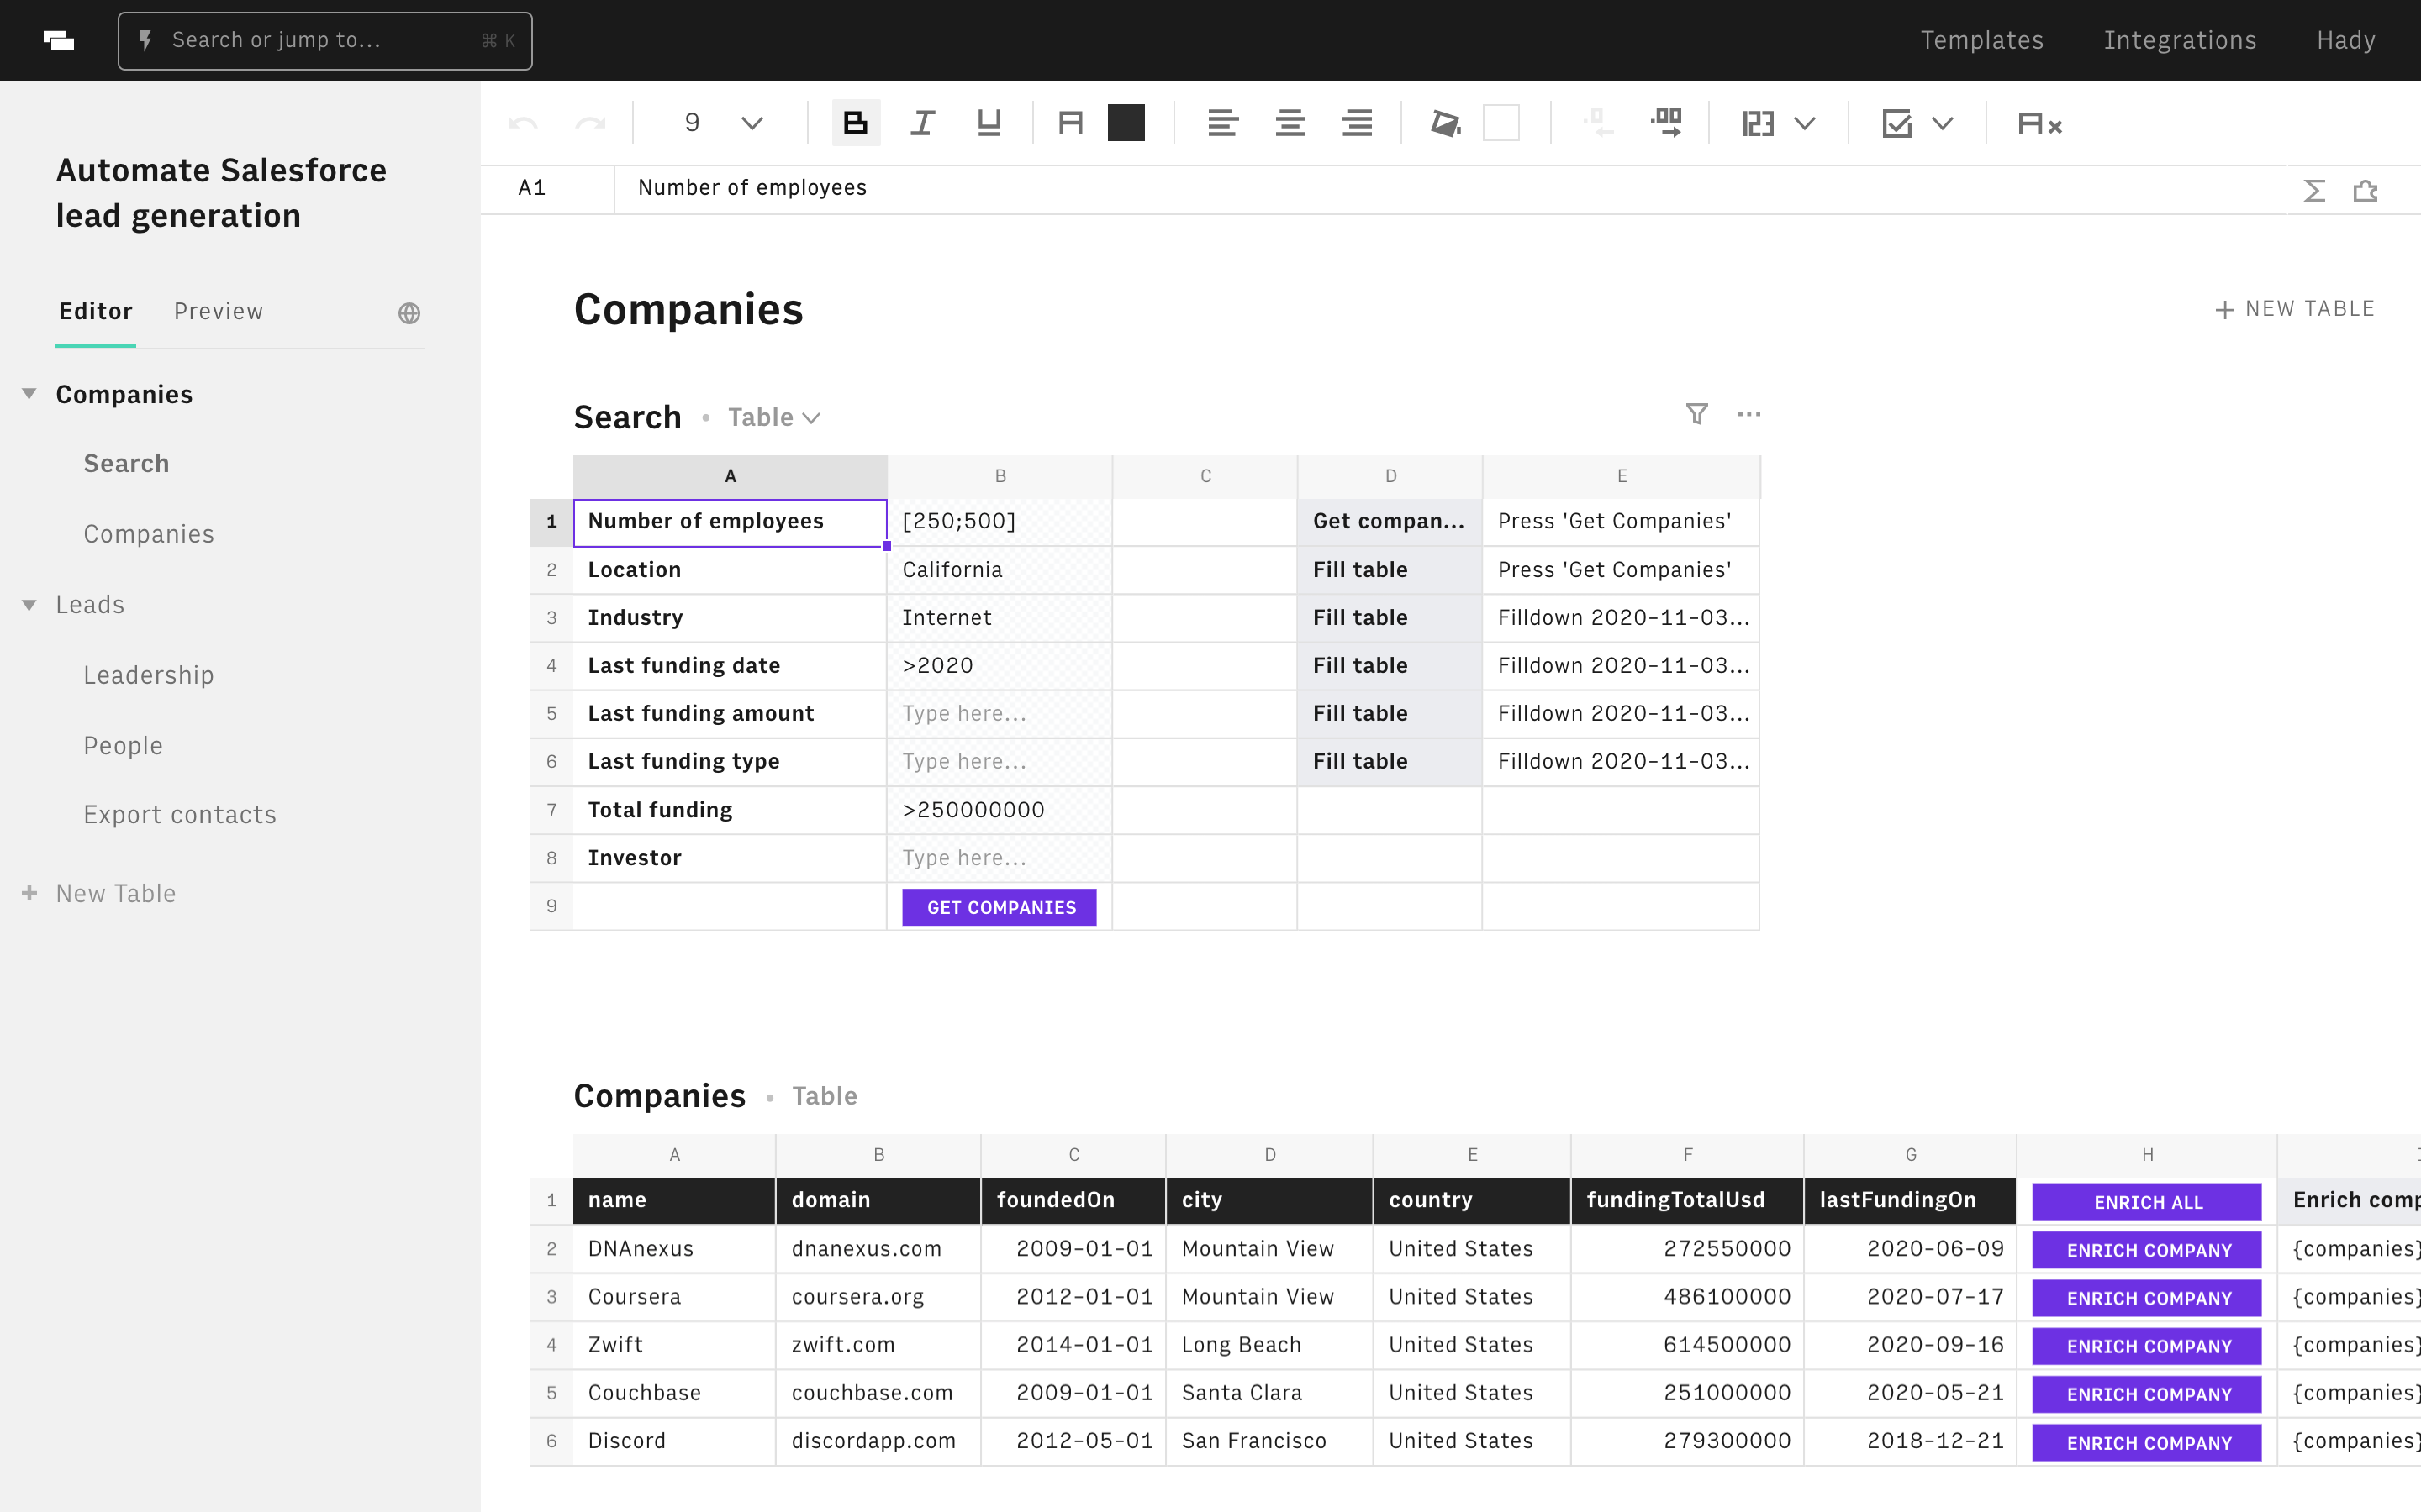Select row 9 header in Search table
The image size is (2421, 1512).
[x=551, y=906]
